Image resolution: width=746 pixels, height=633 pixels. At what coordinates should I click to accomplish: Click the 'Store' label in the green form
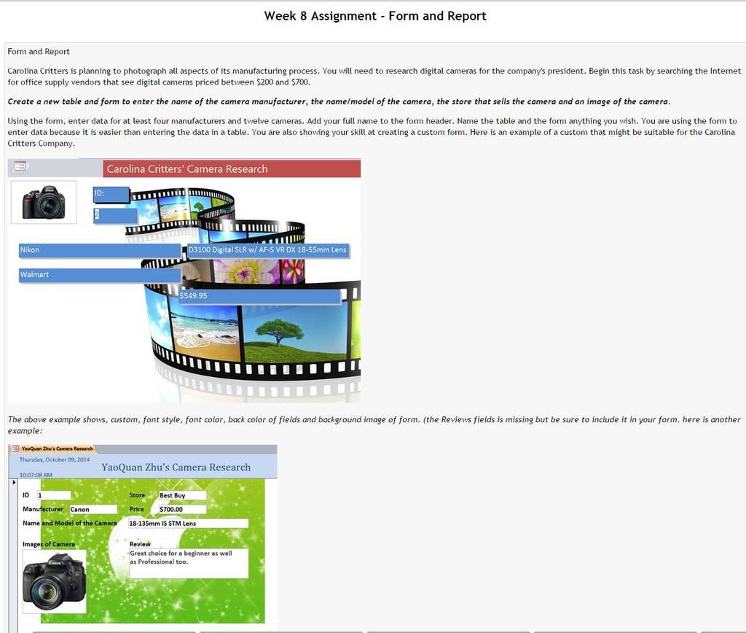(x=137, y=495)
